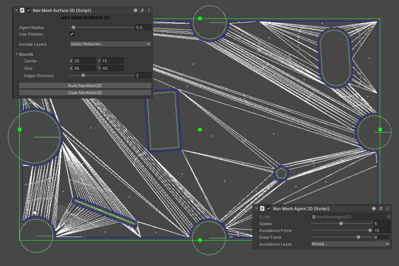This screenshot has width=399, height=266.
Task: Disable the Nav Mesh Agent 2D component
Action: [x=269, y=208]
